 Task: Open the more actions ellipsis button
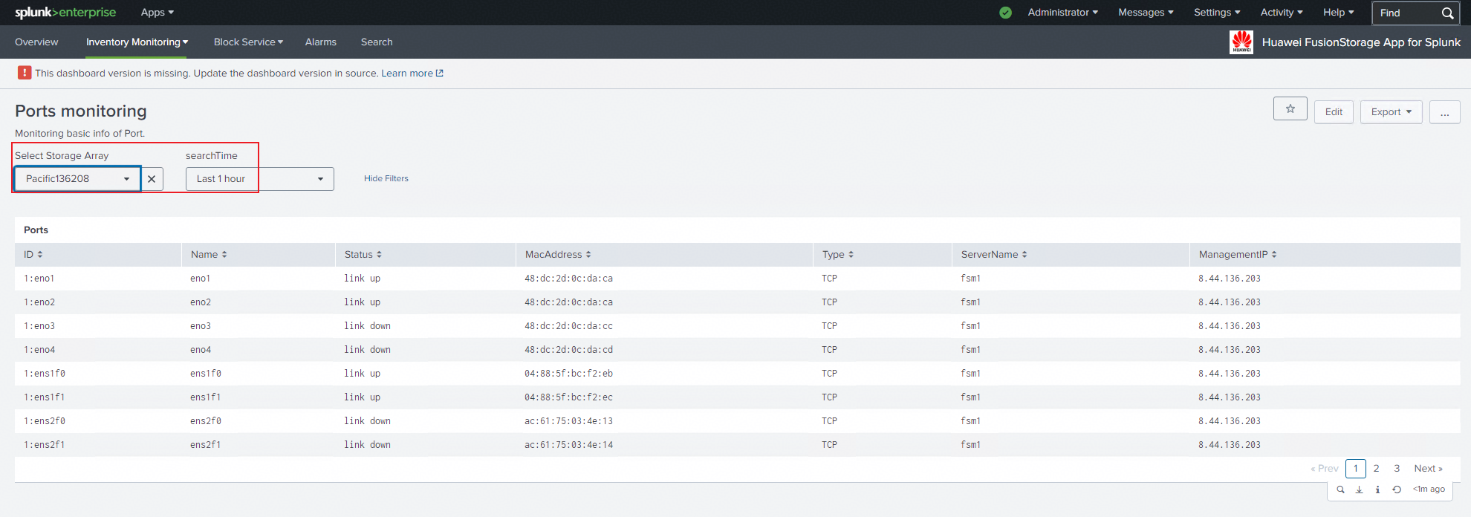tap(1444, 112)
